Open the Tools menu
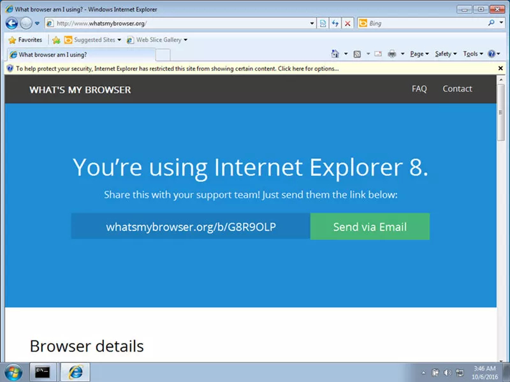Screen dimensions: 510x382 (472, 54)
